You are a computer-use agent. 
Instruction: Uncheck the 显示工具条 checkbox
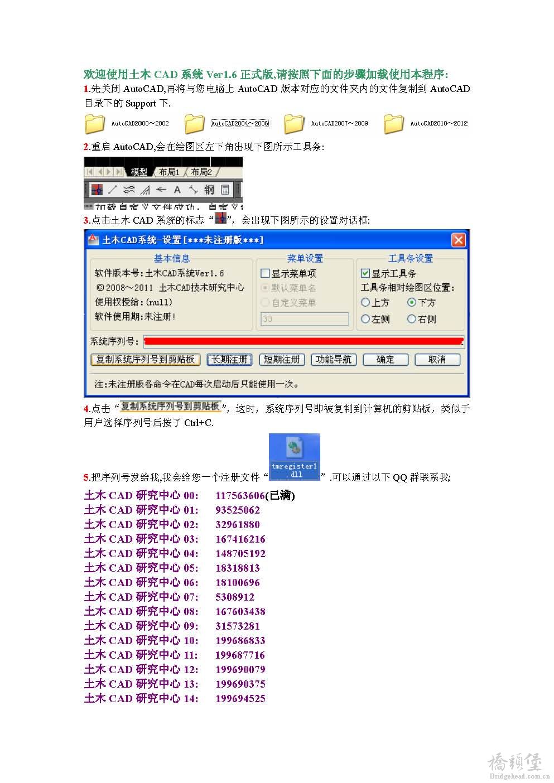tap(365, 273)
